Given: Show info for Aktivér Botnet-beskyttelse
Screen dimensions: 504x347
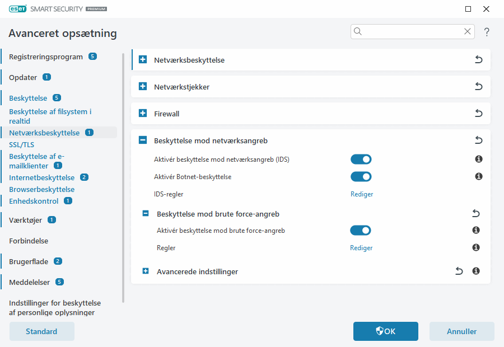Looking at the screenshot, I should pos(479,177).
